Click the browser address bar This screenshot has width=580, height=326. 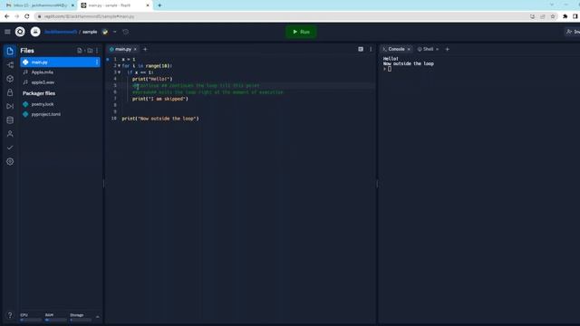click(x=281, y=16)
